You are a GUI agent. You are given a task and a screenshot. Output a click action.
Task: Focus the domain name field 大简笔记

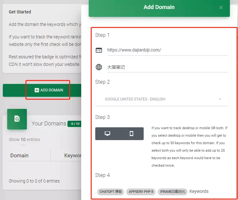coord(167,67)
